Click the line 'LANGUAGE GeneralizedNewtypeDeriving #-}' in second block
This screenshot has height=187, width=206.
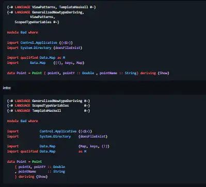49,101
